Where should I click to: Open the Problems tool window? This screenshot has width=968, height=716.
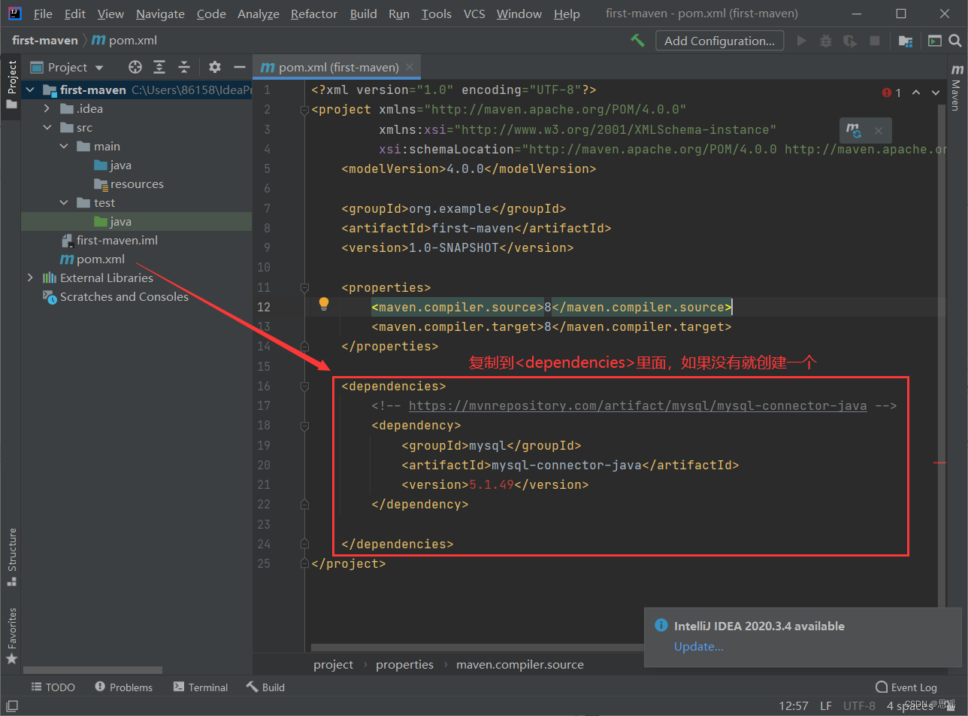pyautogui.click(x=124, y=687)
